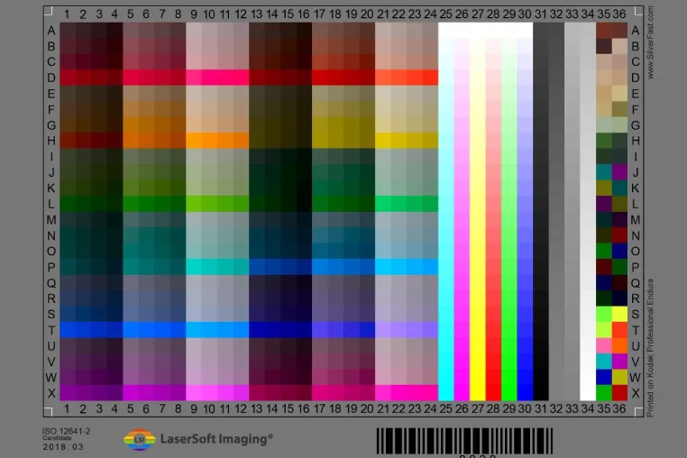The width and height of the screenshot is (687, 458).
Task: Open the www.SilverFast.com vertical text
Action: [x=650, y=42]
